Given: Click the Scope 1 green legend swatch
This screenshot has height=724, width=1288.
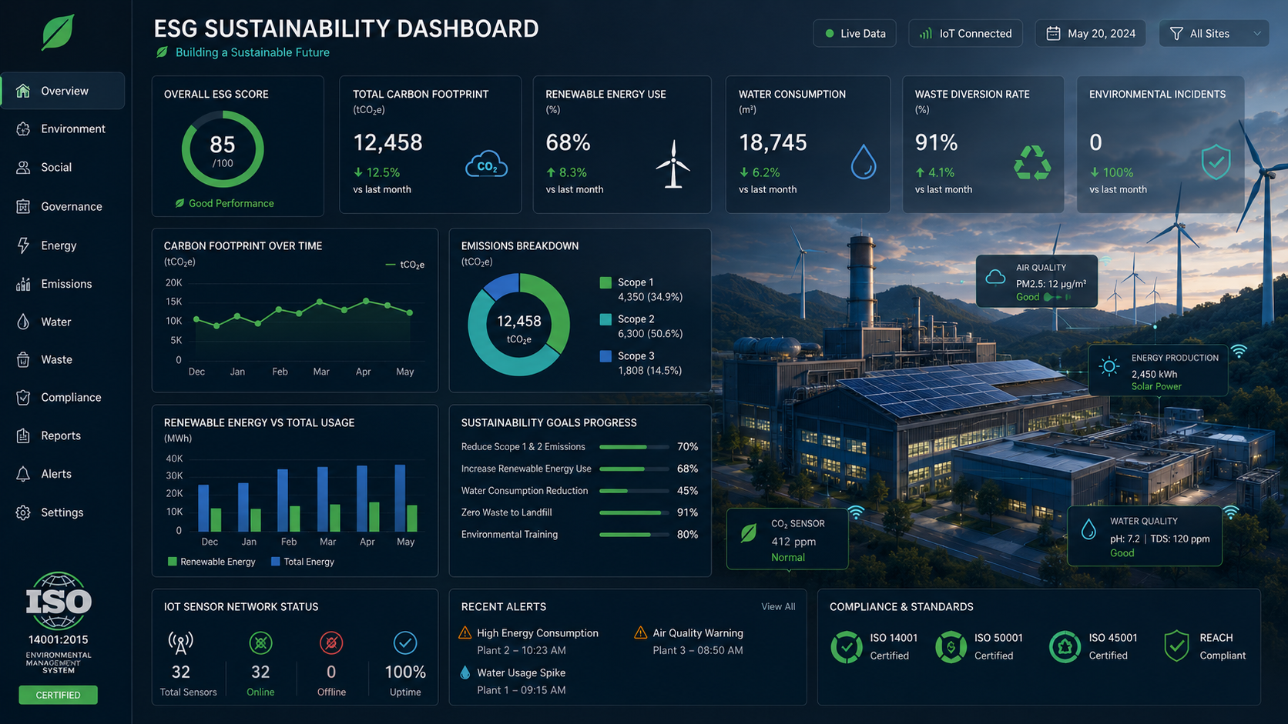Looking at the screenshot, I should 605,282.
